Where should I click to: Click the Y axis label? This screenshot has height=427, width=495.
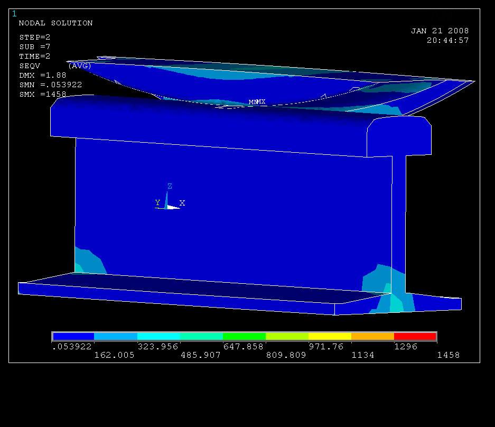pyautogui.click(x=157, y=202)
